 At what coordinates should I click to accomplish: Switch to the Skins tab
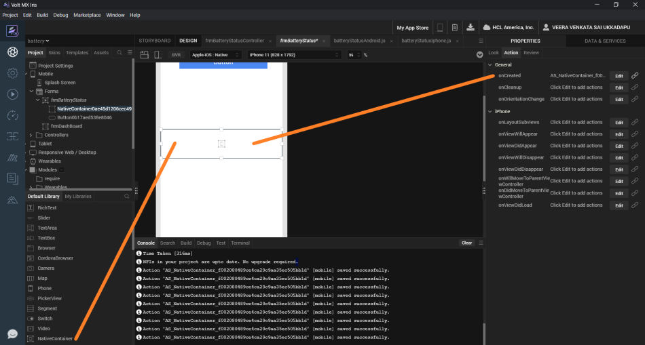[54, 53]
